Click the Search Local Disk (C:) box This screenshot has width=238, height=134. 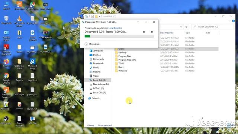(212, 27)
